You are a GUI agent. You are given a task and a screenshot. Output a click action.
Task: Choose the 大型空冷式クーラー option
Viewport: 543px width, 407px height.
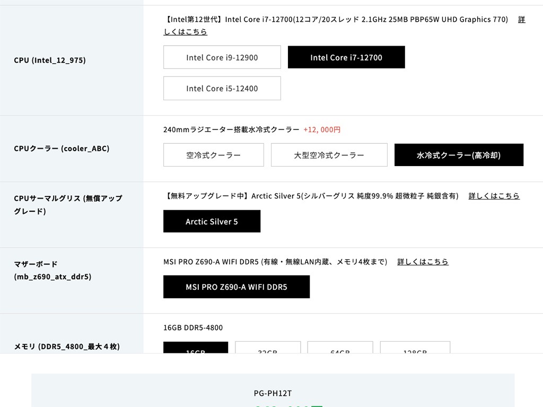click(329, 155)
